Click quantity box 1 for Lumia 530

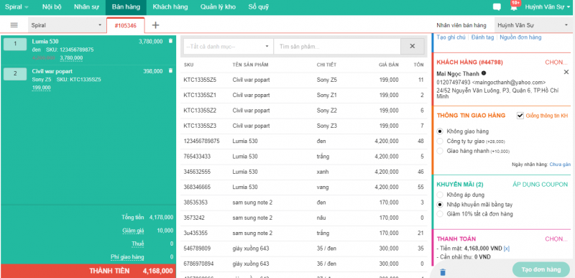(x=15, y=44)
